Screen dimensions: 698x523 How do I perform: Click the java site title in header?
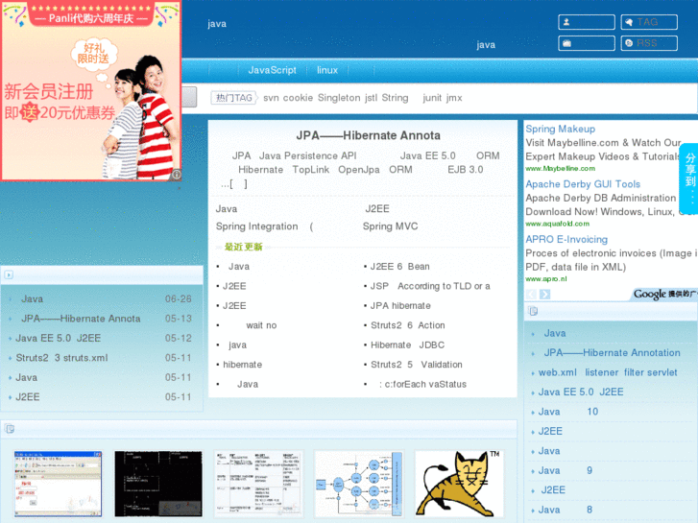[x=217, y=24]
